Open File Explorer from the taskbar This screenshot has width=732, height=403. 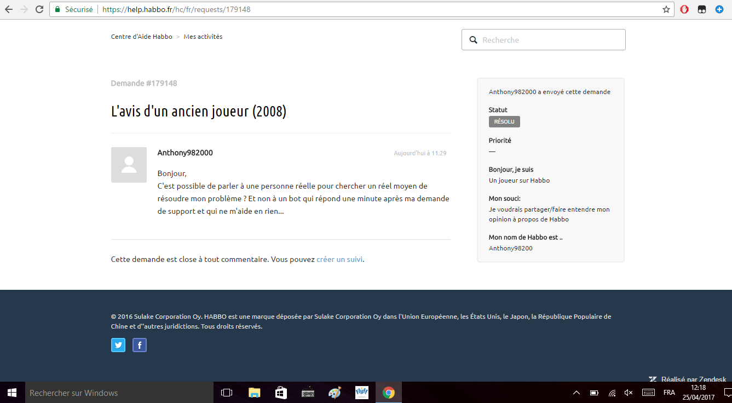coord(254,393)
